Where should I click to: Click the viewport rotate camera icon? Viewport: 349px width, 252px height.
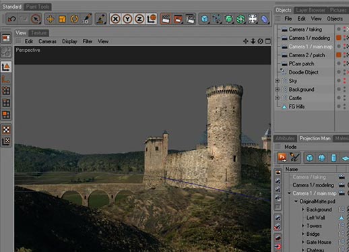[x=260, y=41]
